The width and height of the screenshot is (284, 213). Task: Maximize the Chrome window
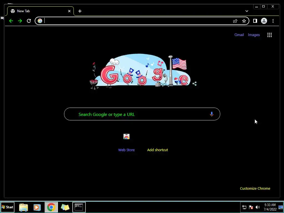click(263, 7)
